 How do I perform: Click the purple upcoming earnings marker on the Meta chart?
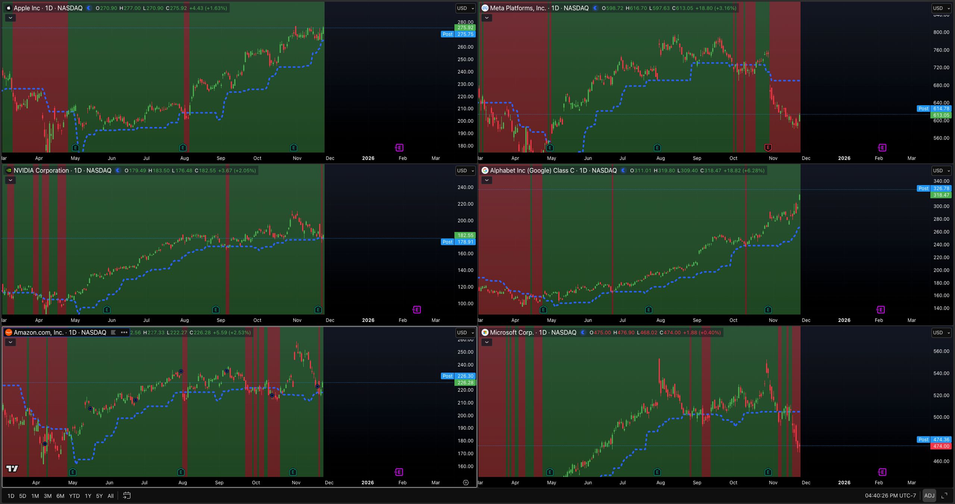coord(882,148)
